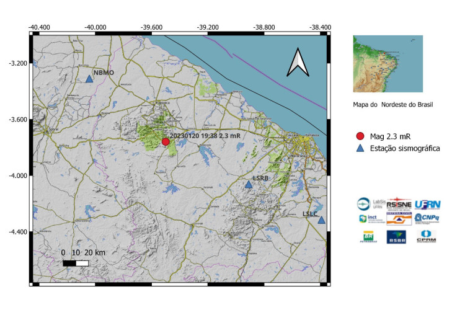The height and width of the screenshot is (310, 465).
Task: Click the CNPq logo
Action: coord(428,218)
